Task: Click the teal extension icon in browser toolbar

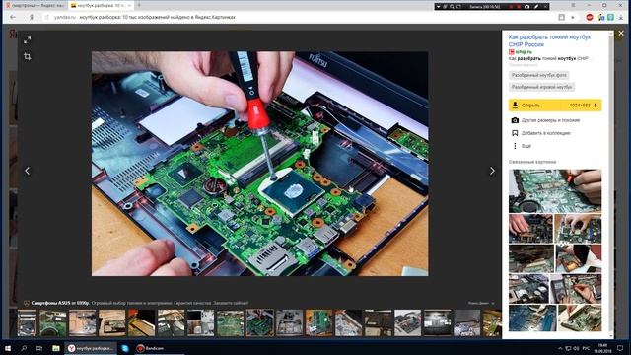Action: pyautogui.click(x=611, y=18)
